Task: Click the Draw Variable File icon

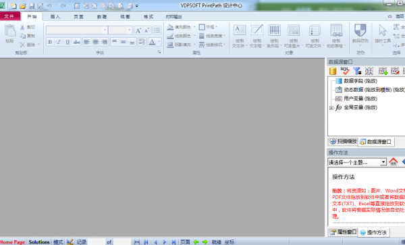Action: (315, 30)
